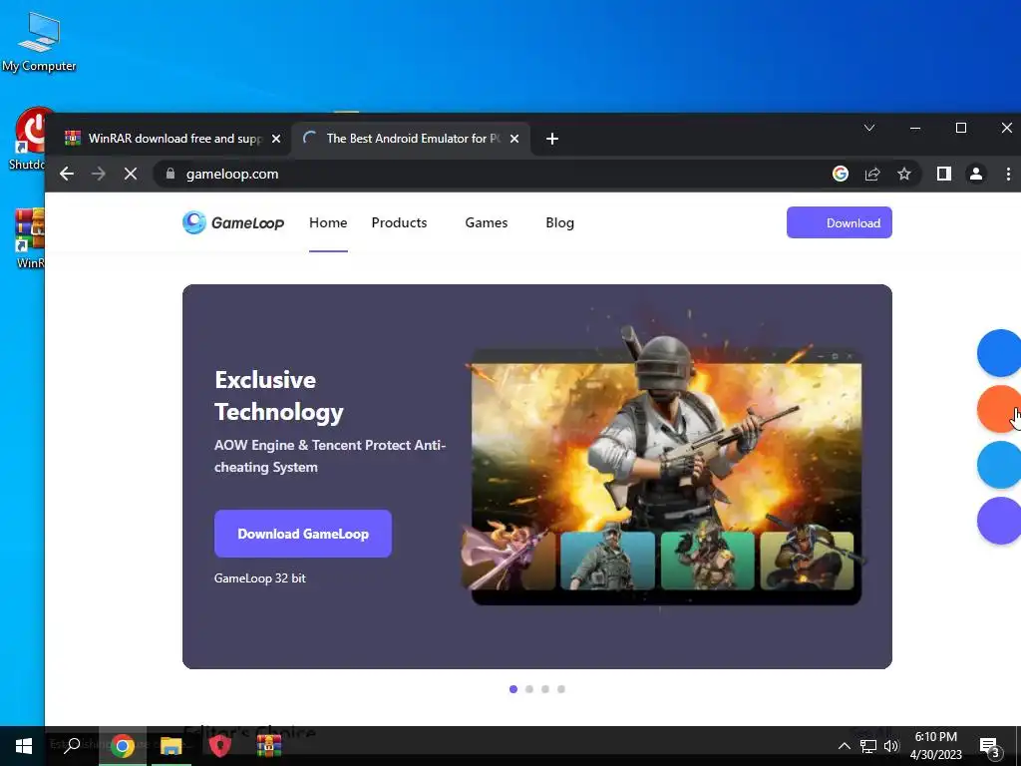1021x766 pixels.
Task: Click the grayed forward navigation arrow
Action: tap(99, 174)
